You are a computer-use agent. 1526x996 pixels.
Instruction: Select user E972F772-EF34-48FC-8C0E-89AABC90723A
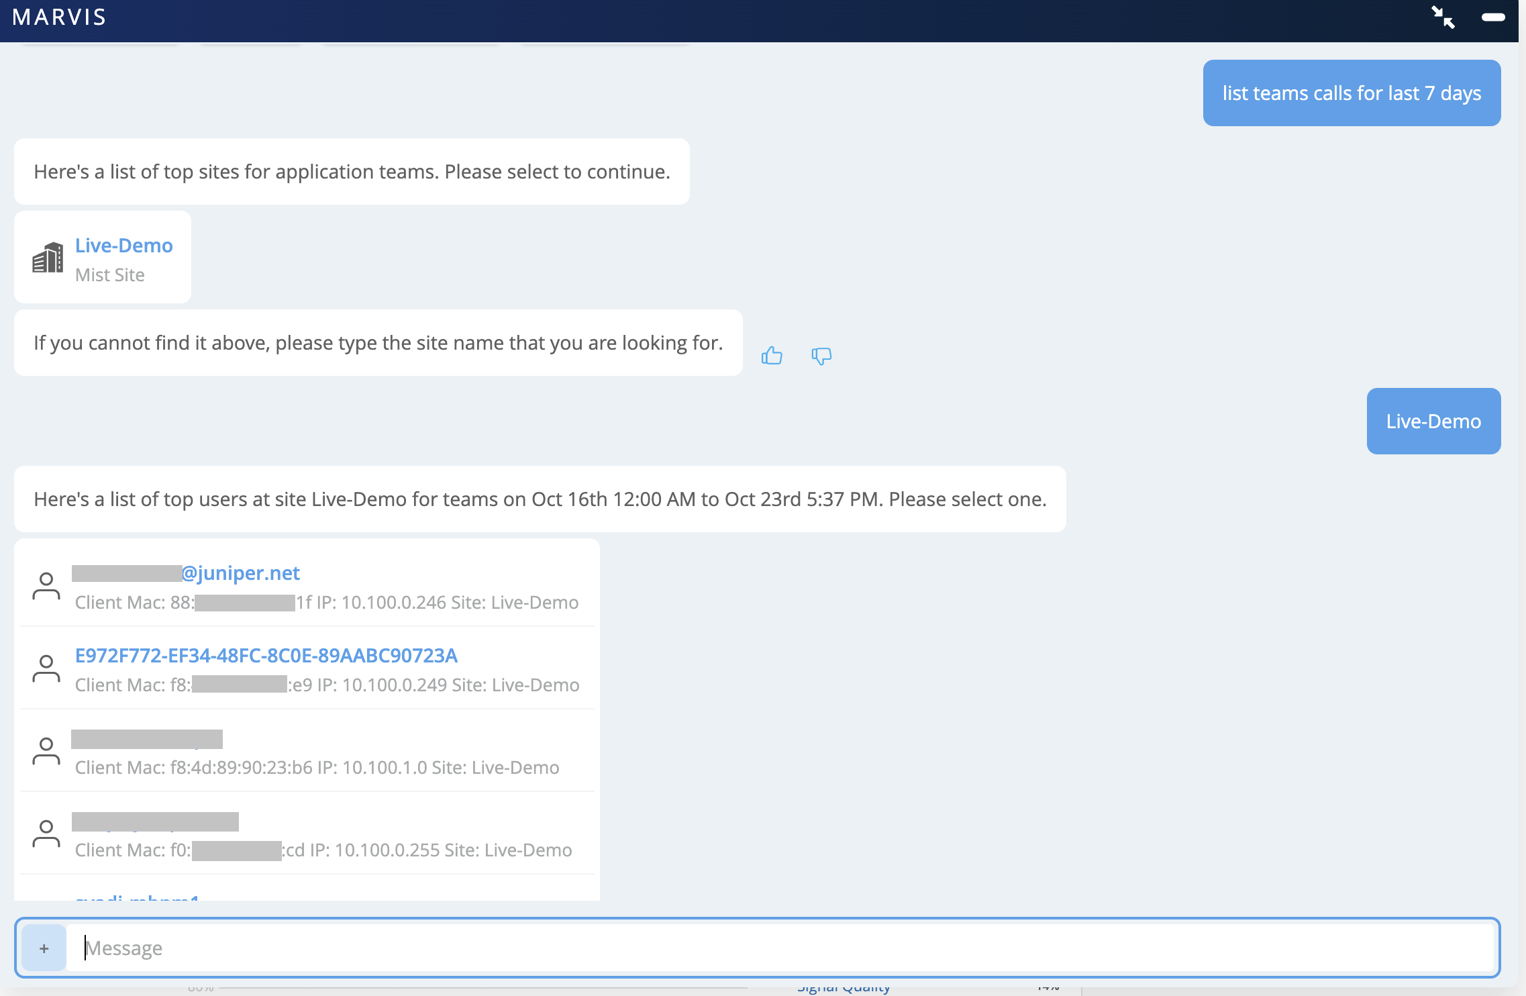click(x=266, y=656)
